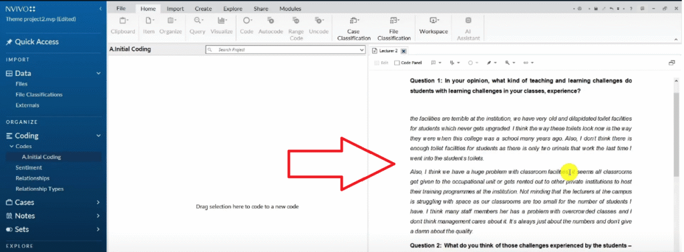Image resolution: width=684 pixels, height=252 pixels.
Task: Toggle the Code Panel checkbox
Action: pos(397,63)
